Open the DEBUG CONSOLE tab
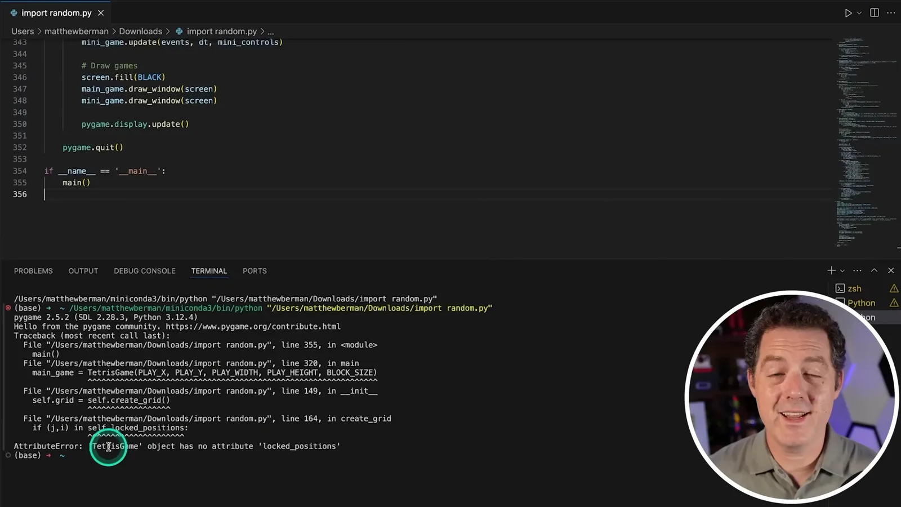 (x=145, y=271)
